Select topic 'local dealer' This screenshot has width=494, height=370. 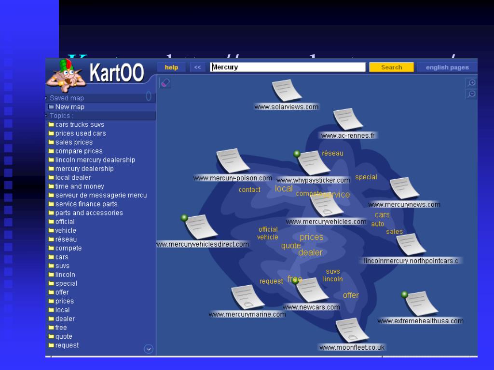click(73, 177)
